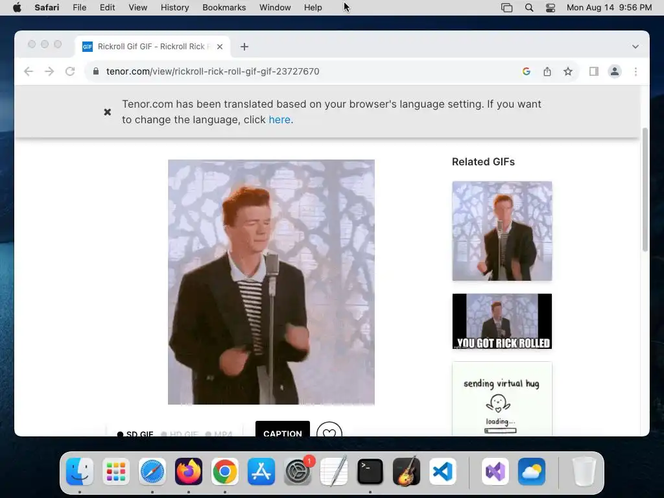Click the screen mirroring menu bar icon
The height and width of the screenshot is (498, 664).
click(x=507, y=8)
